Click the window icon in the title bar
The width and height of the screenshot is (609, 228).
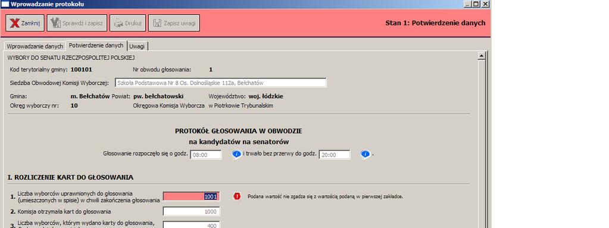point(5,4)
